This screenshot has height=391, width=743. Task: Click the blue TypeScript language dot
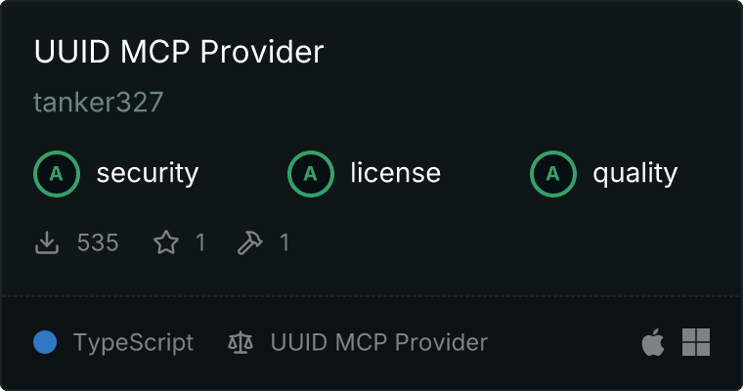click(45, 342)
